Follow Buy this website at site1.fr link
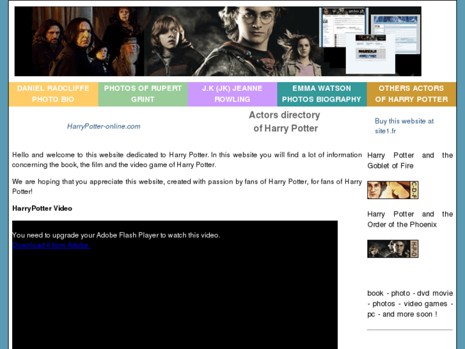465x349 pixels. tap(404, 126)
